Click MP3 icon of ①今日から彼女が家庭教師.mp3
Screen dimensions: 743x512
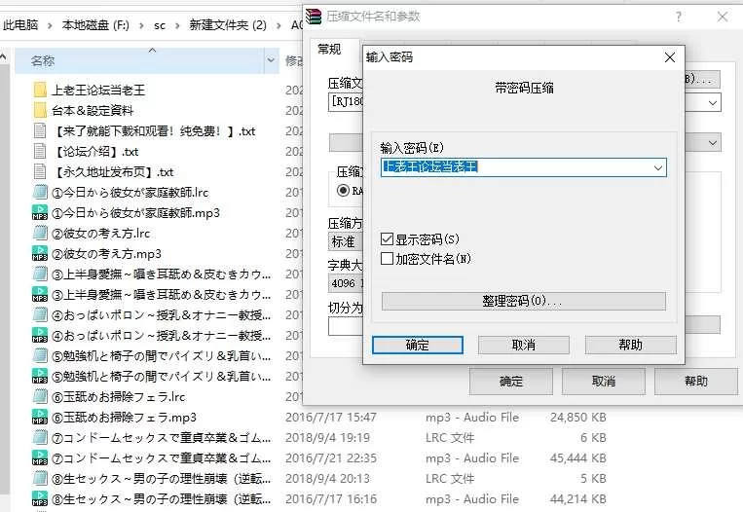point(40,212)
